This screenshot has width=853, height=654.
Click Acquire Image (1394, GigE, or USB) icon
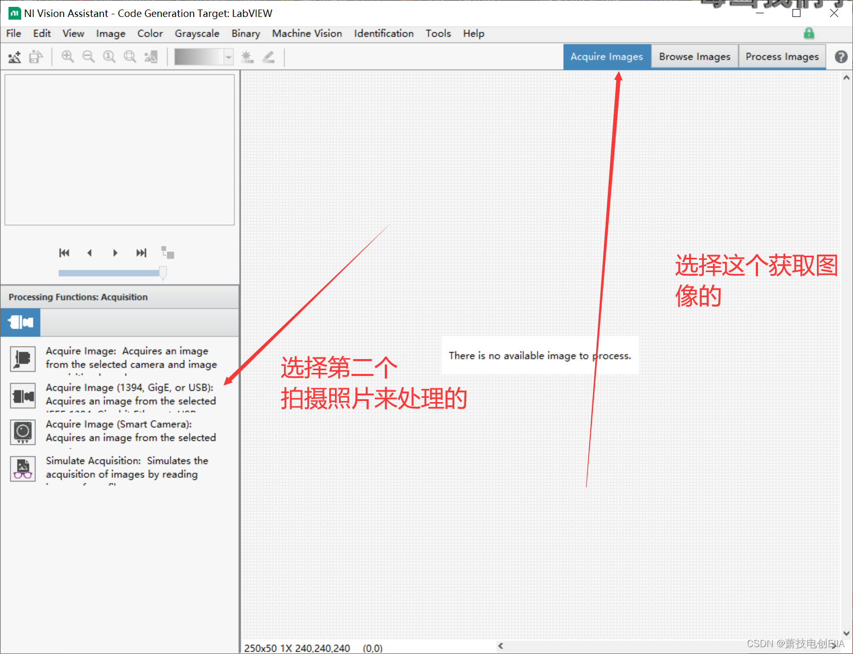pos(23,396)
